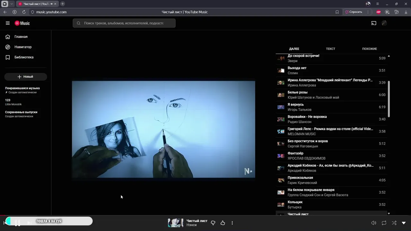Play Без проституток и воров
The height and width of the screenshot is (231, 411).
click(x=331, y=143)
